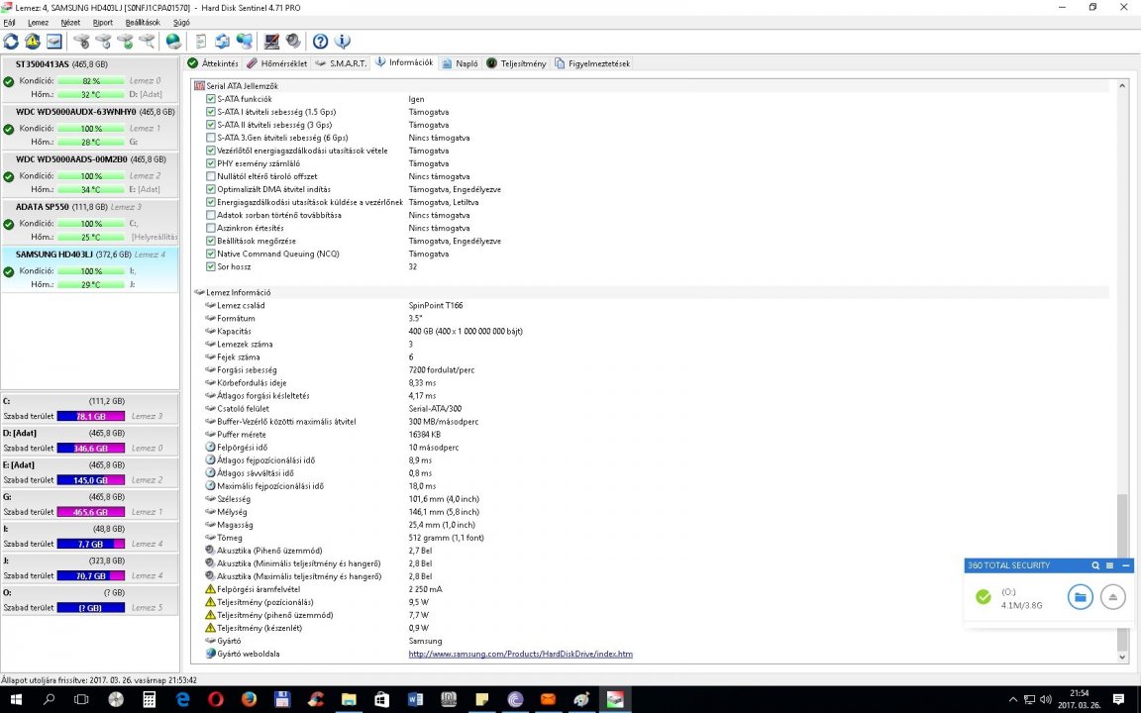1141x713 pixels.
Task: Toggle S-ATA 3.Gen átviteli sebesség (6 Gps) checkbox
Action: (x=210, y=138)
